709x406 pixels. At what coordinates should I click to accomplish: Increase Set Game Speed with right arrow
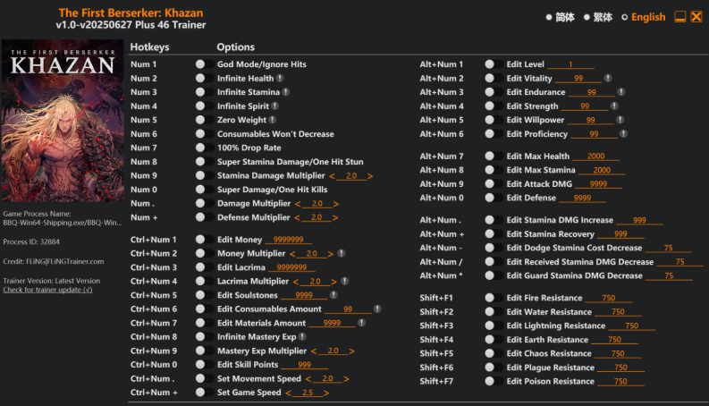pyautogui.click(x=326, y=393)
